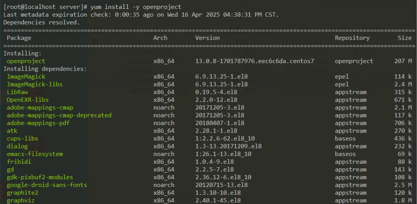The width and height of the screenshot is (417, 204).
Task: Click the "Installing dependencies:" heading line
Action: 45,69
